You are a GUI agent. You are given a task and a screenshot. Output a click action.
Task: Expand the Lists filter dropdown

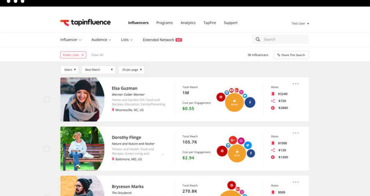point(127,40)
